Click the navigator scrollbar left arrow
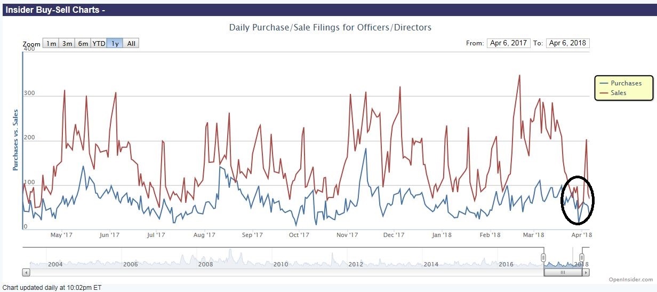This screenshot has width=657, height=292. coord(27,272)
